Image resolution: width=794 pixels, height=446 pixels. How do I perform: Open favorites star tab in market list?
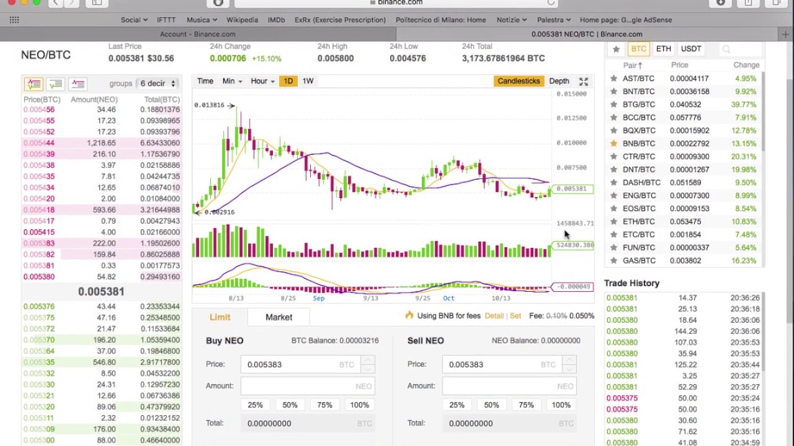point(616,49)
